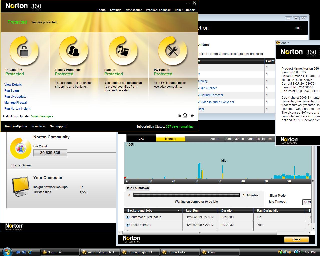Click the third Norton 360 bottom-right icon

(x=192, y=115)
